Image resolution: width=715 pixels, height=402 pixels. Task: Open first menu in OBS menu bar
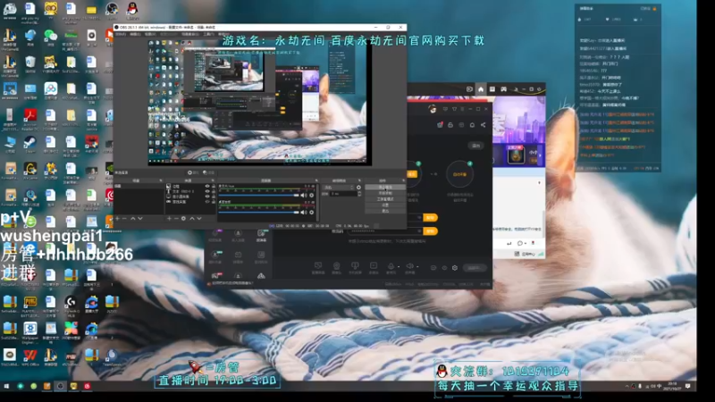click(x=121, y=34)
